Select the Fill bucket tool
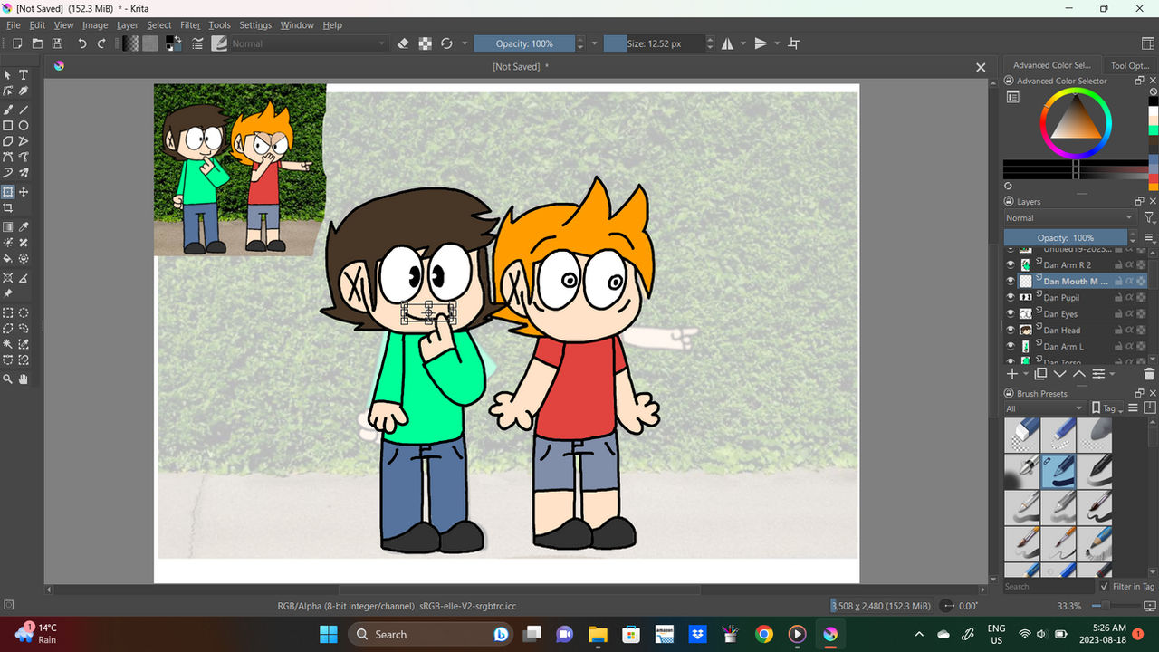Viewport: 1159px width, 652px height. click(8, 258)
